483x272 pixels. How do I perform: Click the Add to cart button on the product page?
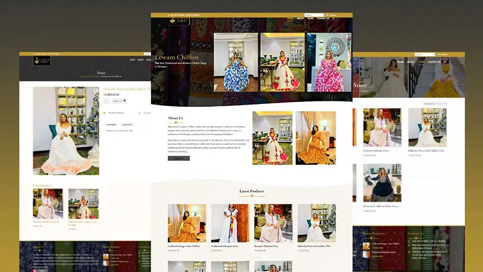pos(119,101)
